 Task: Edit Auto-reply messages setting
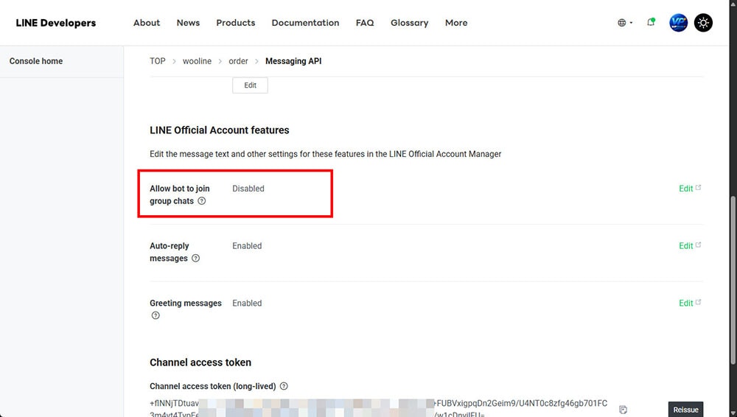click(690, 246)
